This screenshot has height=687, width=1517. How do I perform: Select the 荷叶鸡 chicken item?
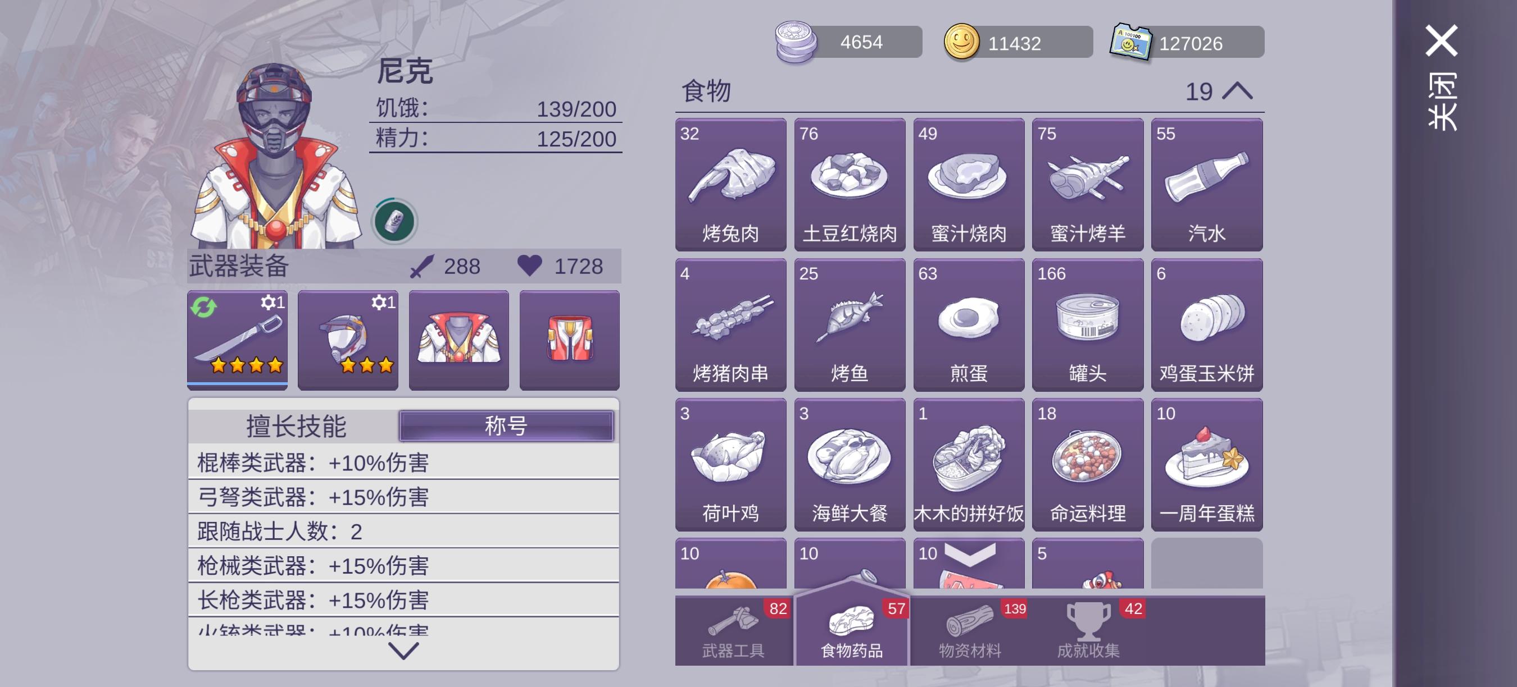click(x=730, y=465)
